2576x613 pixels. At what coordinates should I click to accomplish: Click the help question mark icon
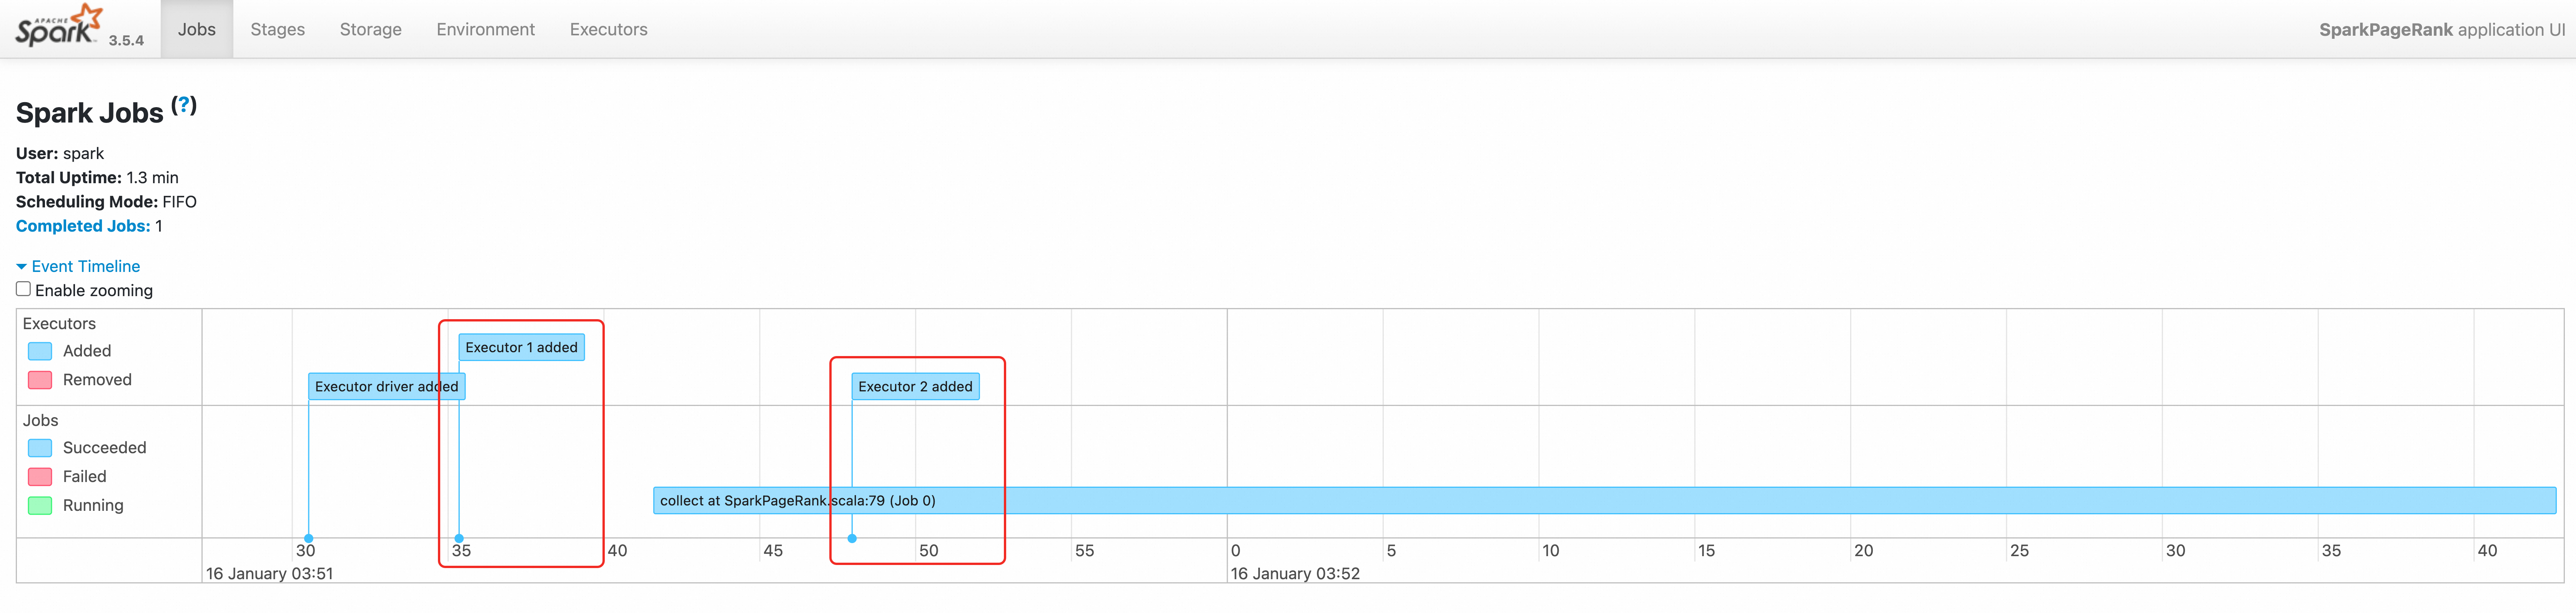pos(184,105)
